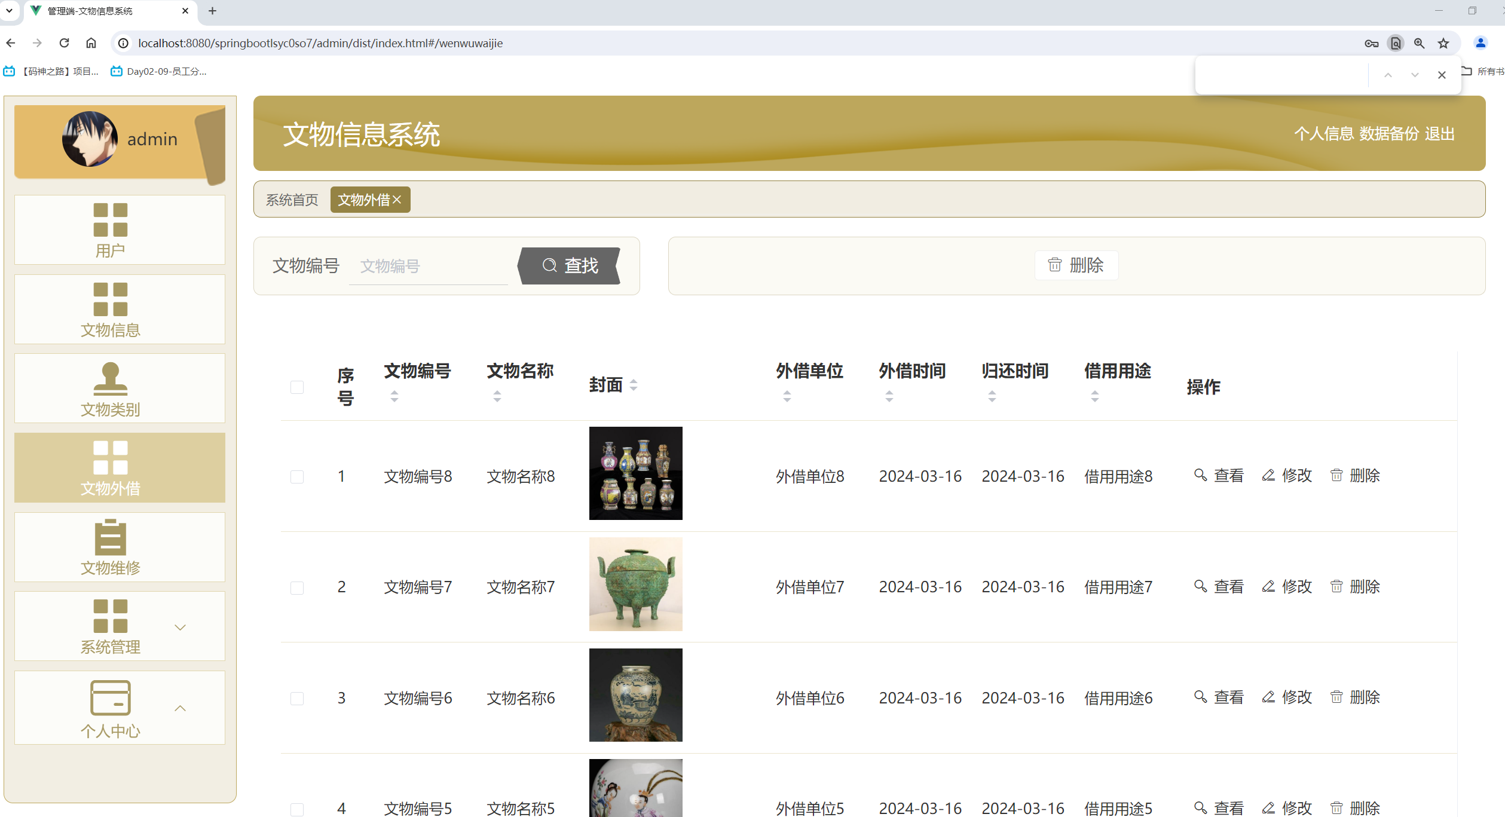Screen dimensions: 1505x817
Task: Open the bronze tripod cover thumbnail
Action: click(x=636, y=584)
